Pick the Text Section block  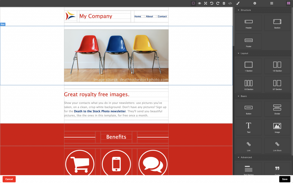pyautogui.click(x=249, y=169)
